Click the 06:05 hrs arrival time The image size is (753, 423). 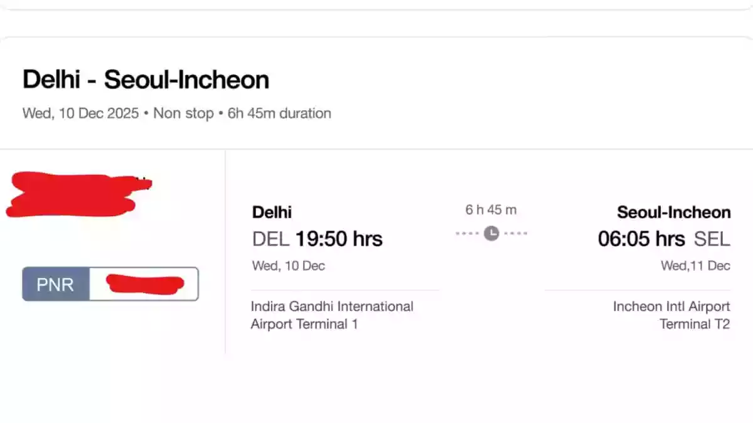(x=641, y=239)
